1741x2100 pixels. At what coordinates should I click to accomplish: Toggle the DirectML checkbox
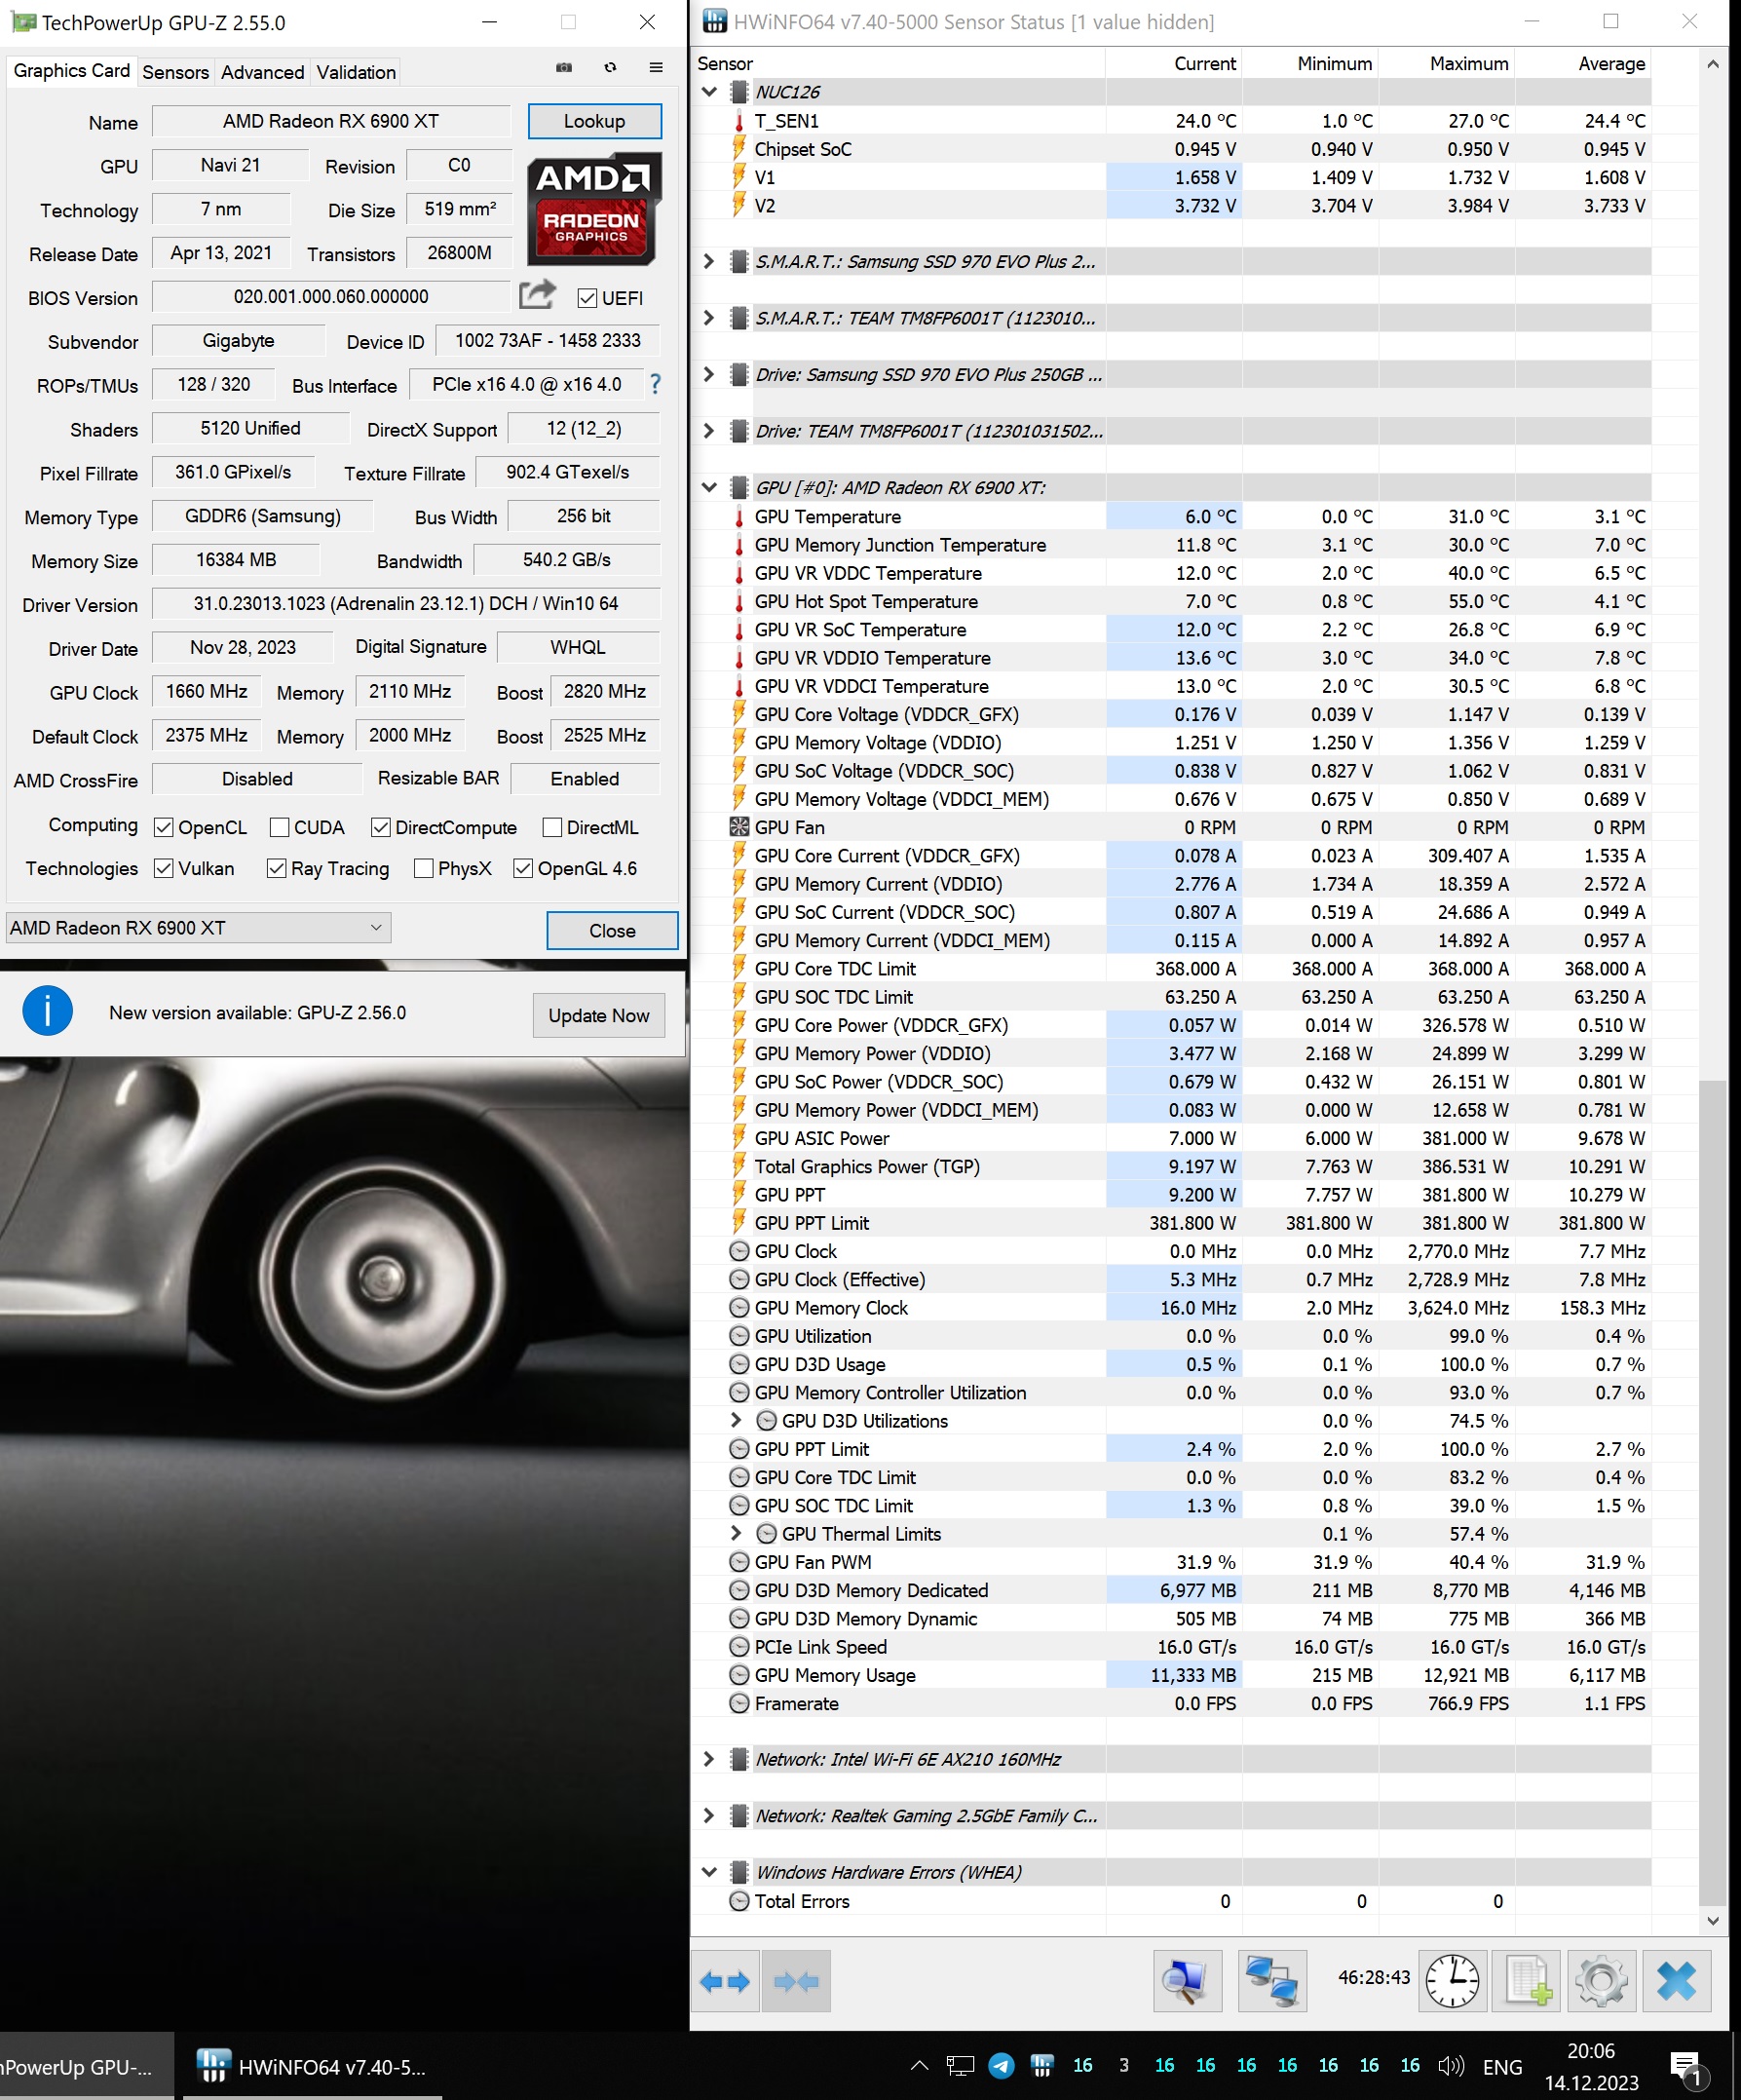point(552,827)
